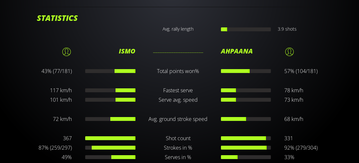Click Ismo's shot count bar
The image size is (359, 163).
(x=110, y=138)
